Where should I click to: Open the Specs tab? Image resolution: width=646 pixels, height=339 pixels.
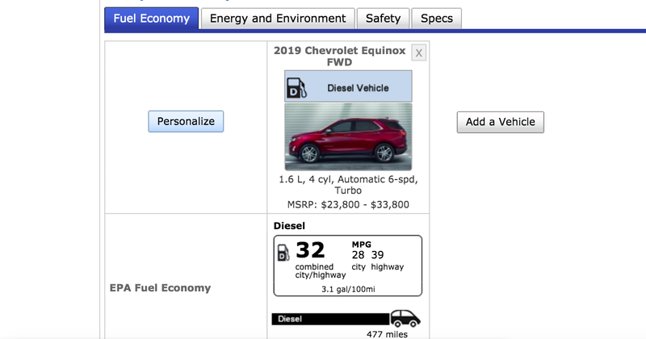(x=437, y=19)
